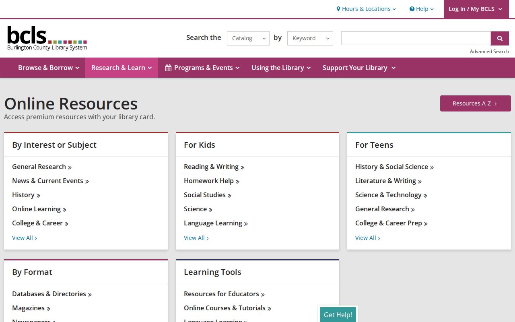
Task: Click the Resources A-Z button
Action: [x=476, y=103]
